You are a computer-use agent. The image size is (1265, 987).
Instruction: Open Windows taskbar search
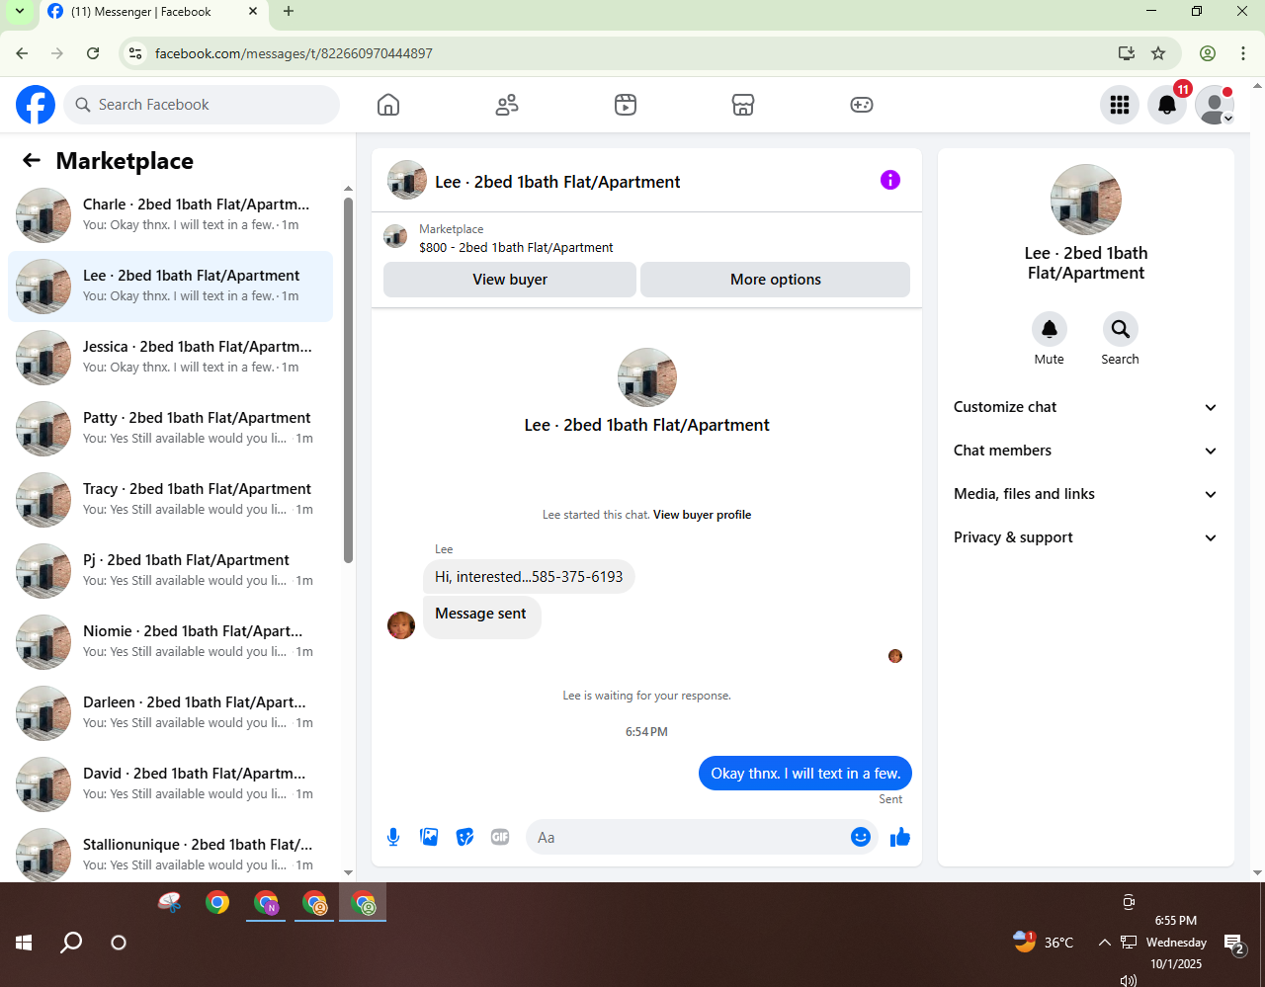pyautogui.click(x=71, y=943)
